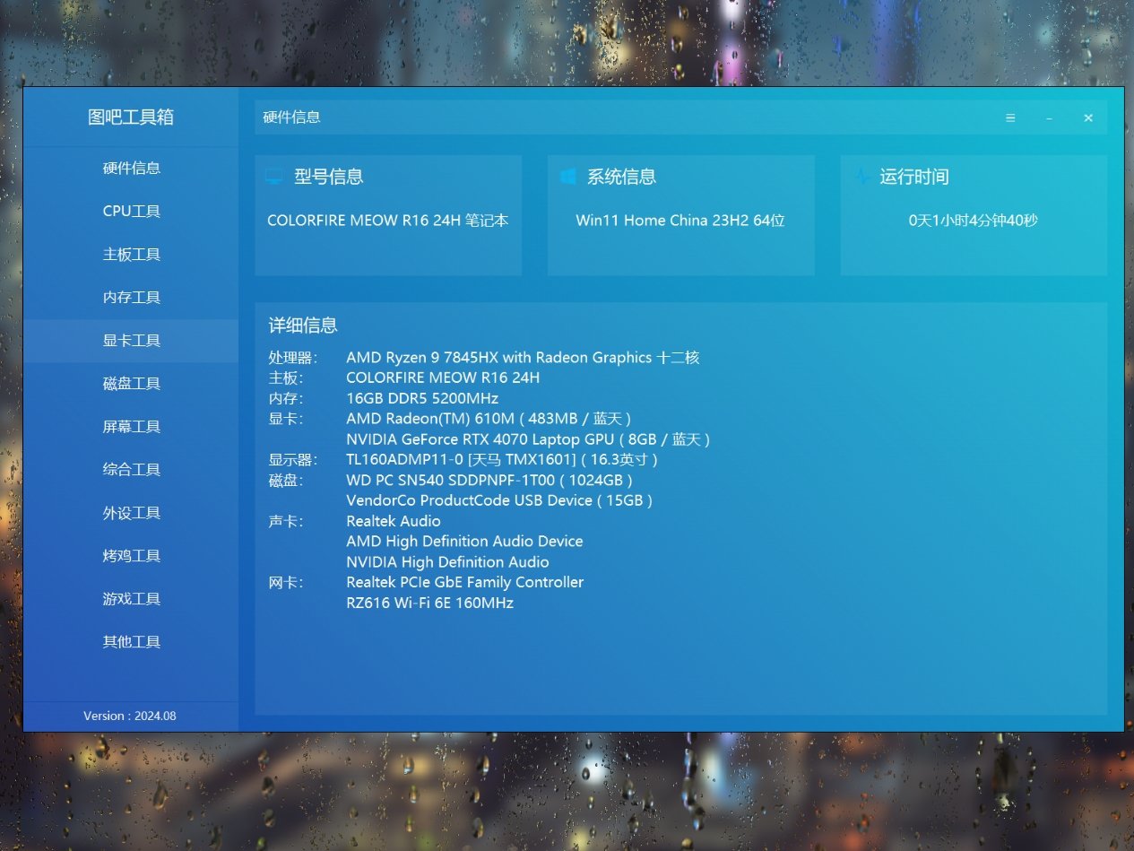Open 主板工具 in the sidebar
The width and height of the screenshot is (1134, 851).
[132, 254]
